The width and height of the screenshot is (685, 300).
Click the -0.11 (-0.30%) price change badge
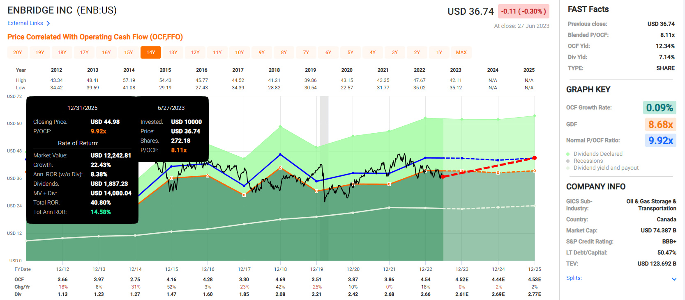pos(524,11)
